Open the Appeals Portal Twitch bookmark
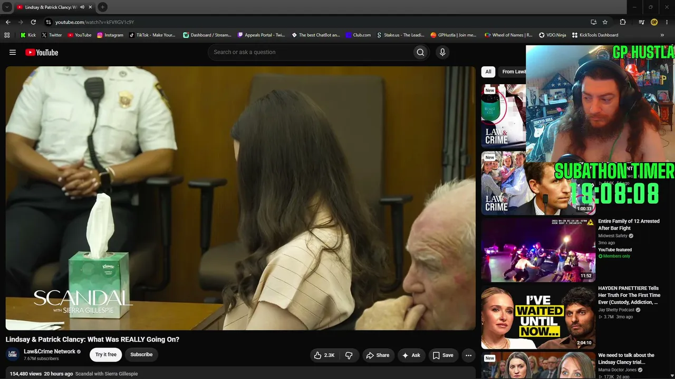The width and height of the screenshot is (675, 379). point(261,35)
